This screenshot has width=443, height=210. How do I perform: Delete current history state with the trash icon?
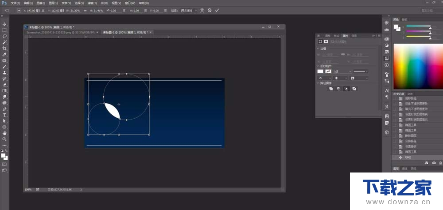(440, 163)
